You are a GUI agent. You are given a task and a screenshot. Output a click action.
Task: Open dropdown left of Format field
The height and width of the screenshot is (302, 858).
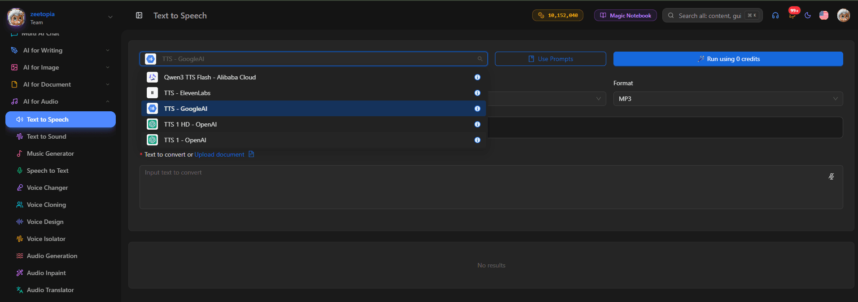point(546,99)
